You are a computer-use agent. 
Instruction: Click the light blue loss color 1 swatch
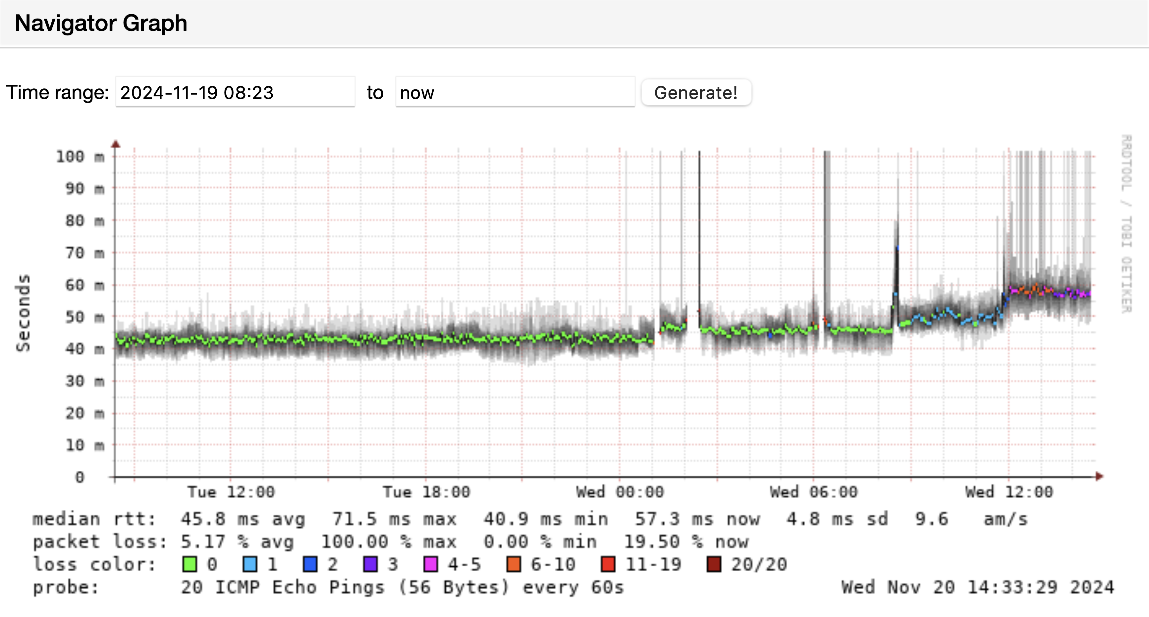[x=250, y=564]
